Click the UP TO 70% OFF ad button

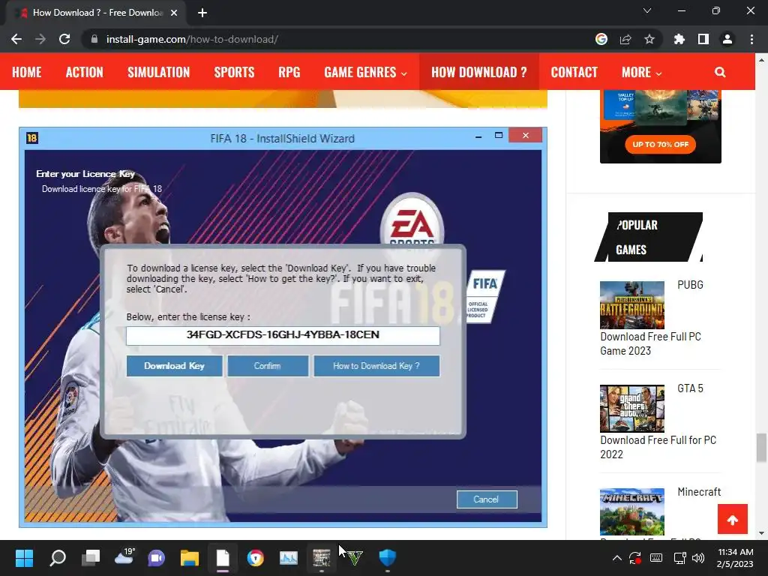coord(660,145)
